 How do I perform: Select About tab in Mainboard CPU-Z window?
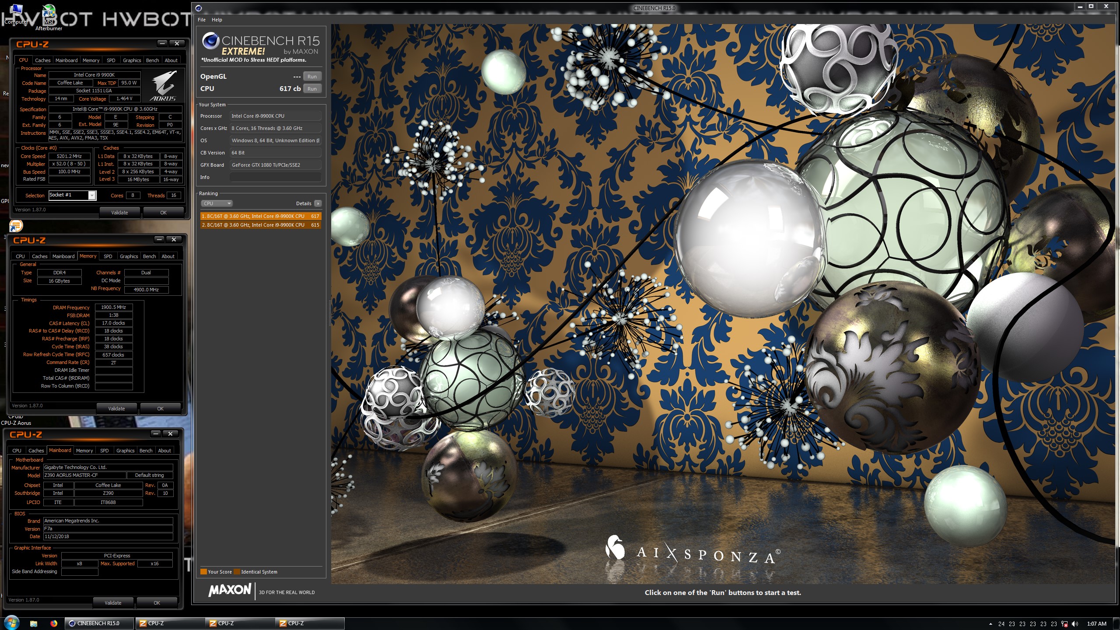click(x=164, y=451)
